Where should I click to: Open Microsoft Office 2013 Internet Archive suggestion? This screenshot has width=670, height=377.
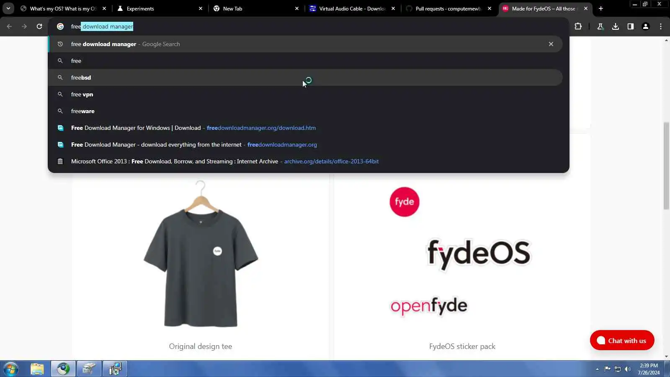pos(305,161)
